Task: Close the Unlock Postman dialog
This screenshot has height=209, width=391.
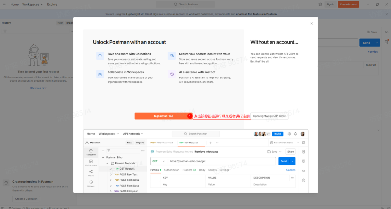Action: [x=312, y=24]
